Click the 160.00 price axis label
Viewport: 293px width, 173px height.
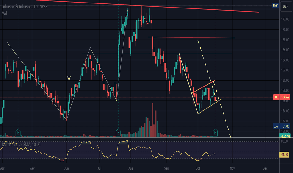pos(285,81)
